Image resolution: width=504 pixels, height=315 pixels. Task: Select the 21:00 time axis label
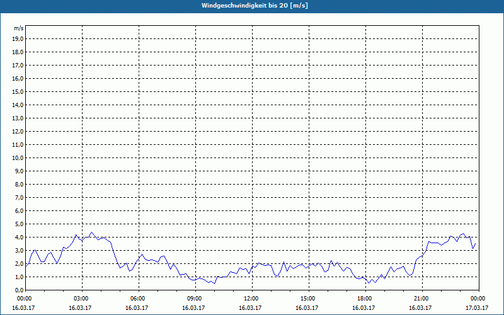click(x=421, y=299)
